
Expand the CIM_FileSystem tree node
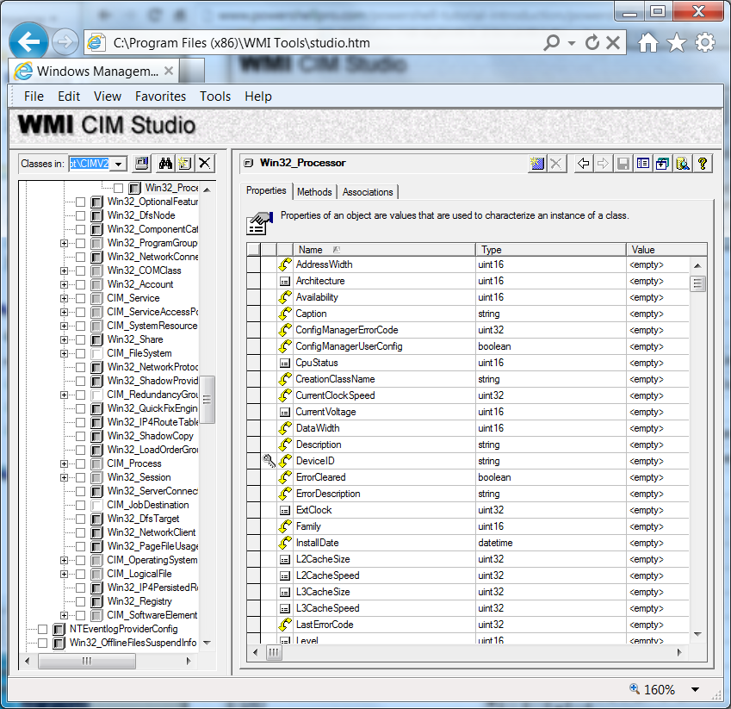(x=65, y=353)
